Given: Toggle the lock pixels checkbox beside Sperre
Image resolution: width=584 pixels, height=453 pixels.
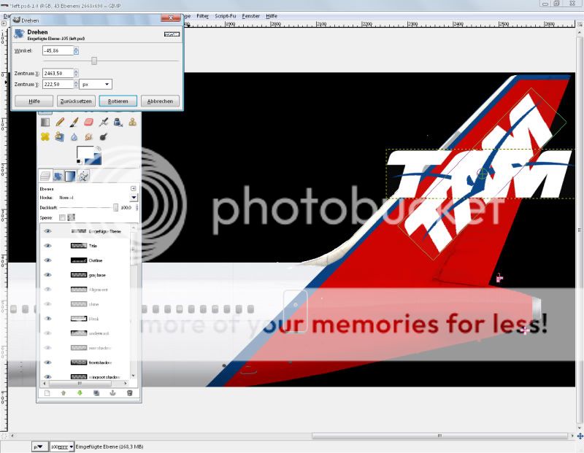Looking at the screenshot, I should point(62,217).
